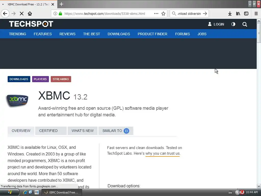The image size is (261, 196).
Task: Click the green secure padlock icon
Action: coord(60,14)
